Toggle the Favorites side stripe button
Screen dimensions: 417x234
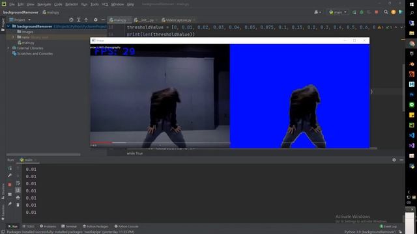click(x=3, y=212)
